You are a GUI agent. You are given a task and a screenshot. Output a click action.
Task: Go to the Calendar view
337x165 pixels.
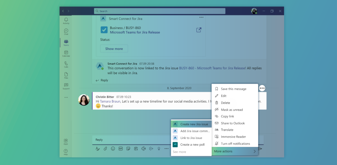tap(66, 54)
